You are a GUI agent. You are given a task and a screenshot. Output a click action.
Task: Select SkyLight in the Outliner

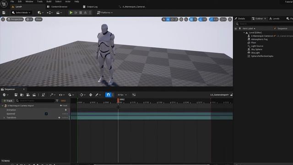(255, 53)
